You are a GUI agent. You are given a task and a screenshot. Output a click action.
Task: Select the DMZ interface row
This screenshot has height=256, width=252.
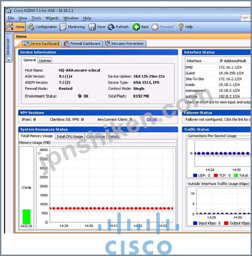click(218, 67)
